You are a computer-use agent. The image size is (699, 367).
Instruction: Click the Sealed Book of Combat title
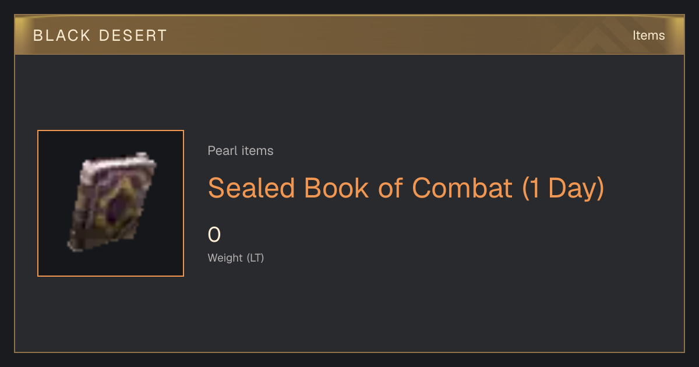click(x=406, y=188)
